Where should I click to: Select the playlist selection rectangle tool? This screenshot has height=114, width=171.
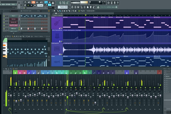click(x=71, y=11)
